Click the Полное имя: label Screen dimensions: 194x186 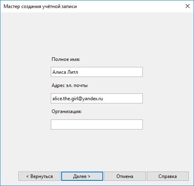(66, 59)
